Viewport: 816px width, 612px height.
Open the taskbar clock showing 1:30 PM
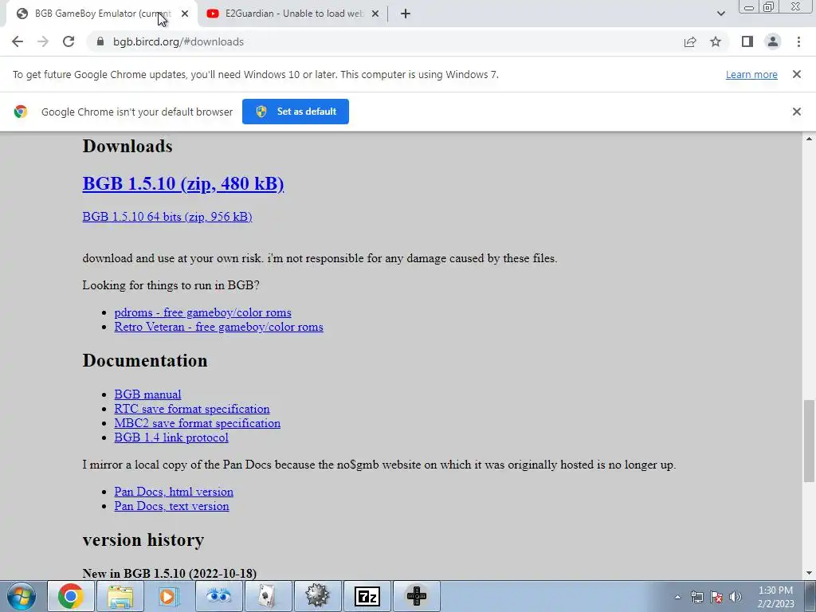click(776, 597)
